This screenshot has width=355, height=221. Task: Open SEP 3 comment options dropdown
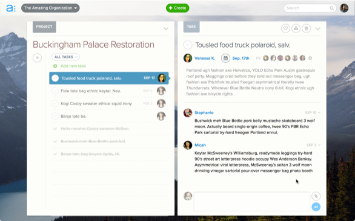click(313, 145)
